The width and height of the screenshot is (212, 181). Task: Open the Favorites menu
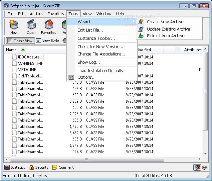(x=56, y=14)
